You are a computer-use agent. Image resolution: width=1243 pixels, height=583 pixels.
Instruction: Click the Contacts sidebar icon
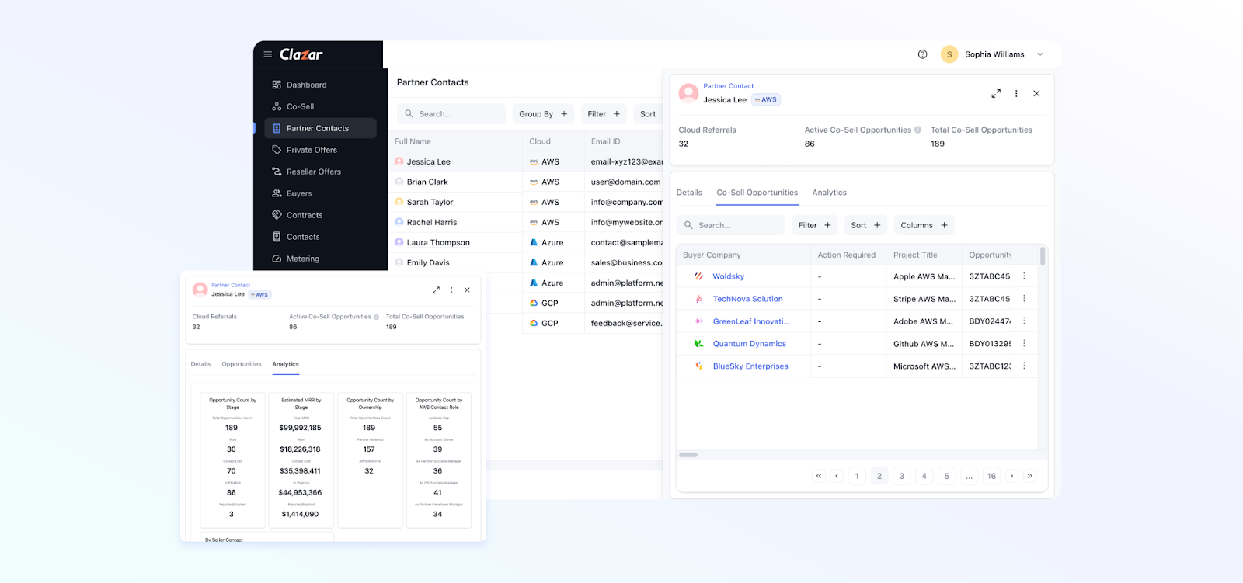[x=277, y=237]
